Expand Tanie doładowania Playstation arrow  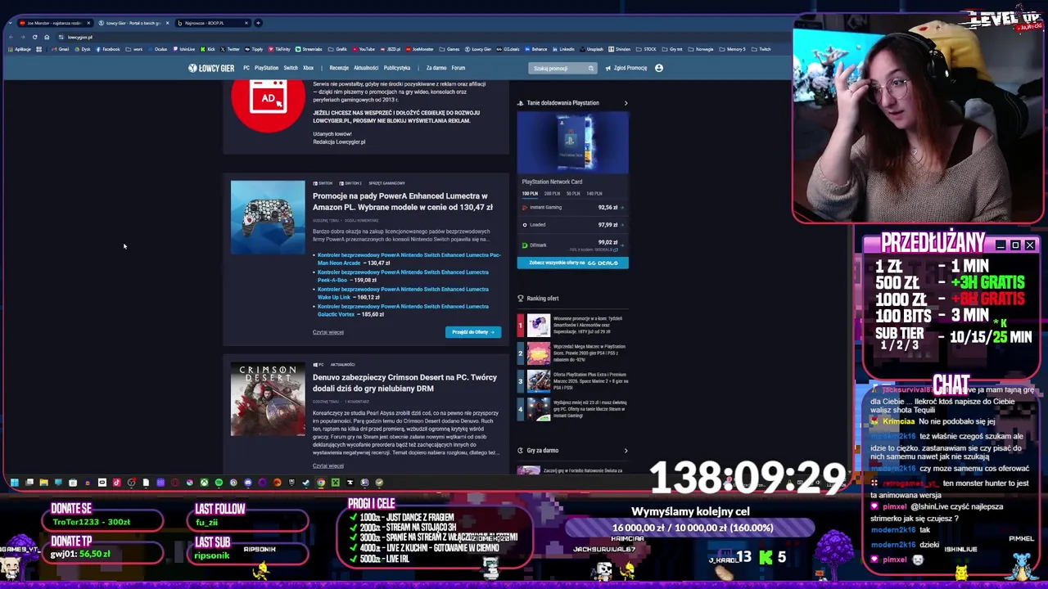tap(626, 103)
